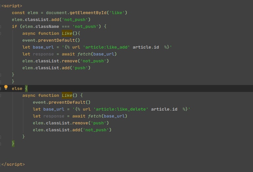Click the 'not_push' string in if condition

pos(85,27)
